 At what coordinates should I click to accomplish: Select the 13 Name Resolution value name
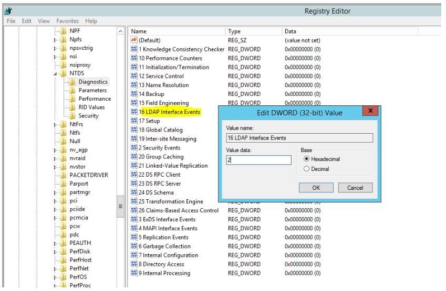[164, 85]
